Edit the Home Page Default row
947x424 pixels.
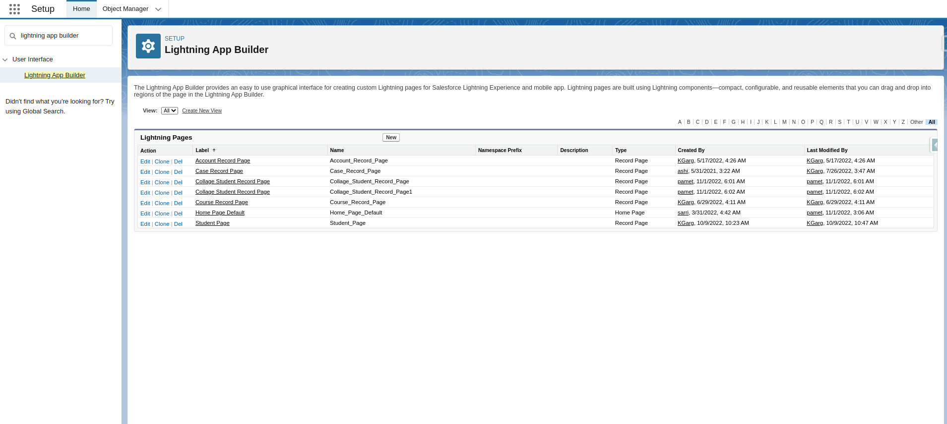[x=145, y=213]
